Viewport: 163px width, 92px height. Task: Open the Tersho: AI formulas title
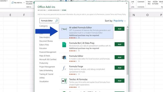tap(78, 79)
